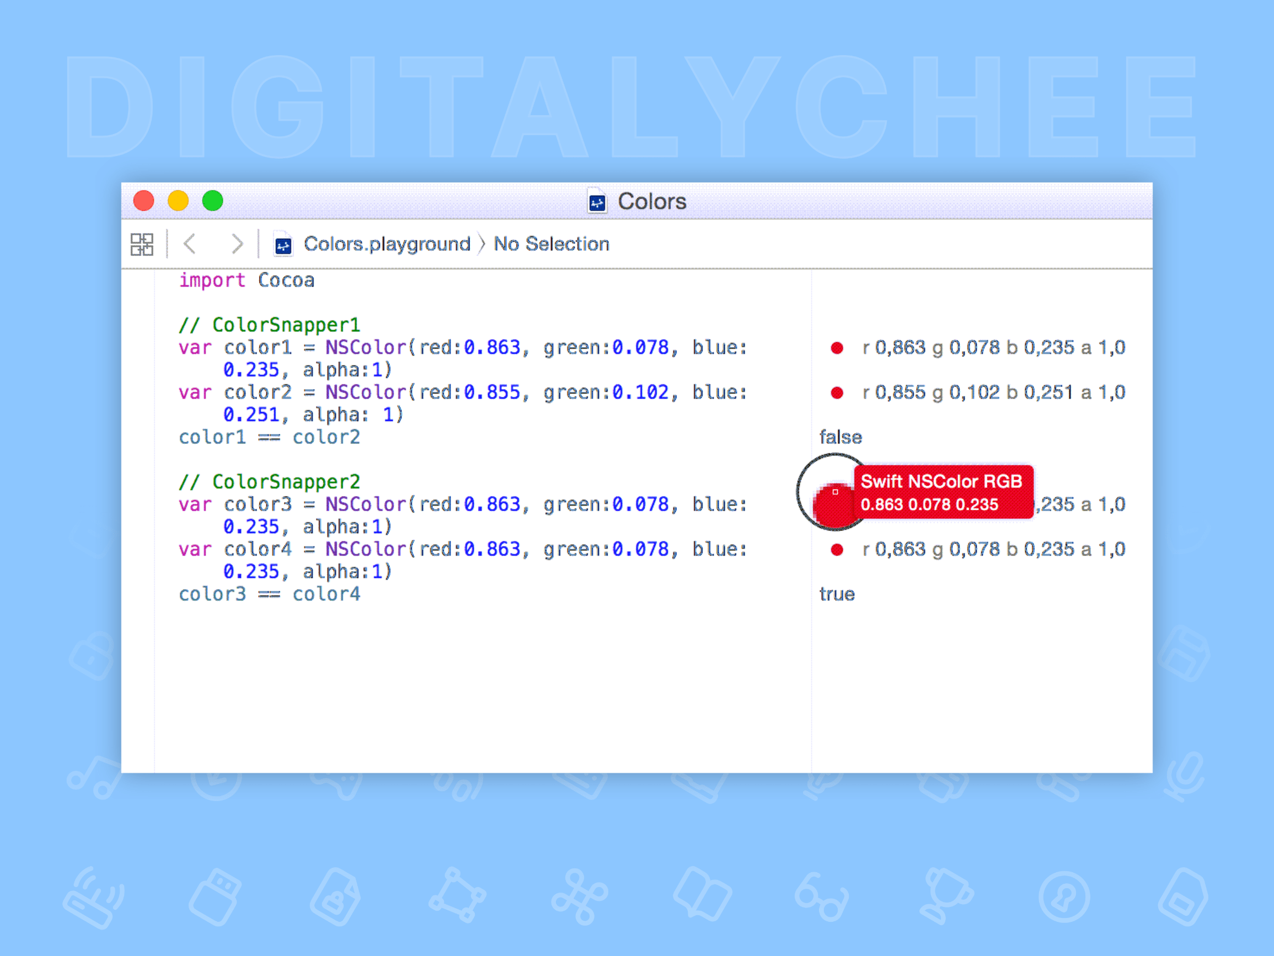Screen dimensions: 1274x956
Task: Click the 'color1 == color2' expression
Action: (x=269, y=437)
